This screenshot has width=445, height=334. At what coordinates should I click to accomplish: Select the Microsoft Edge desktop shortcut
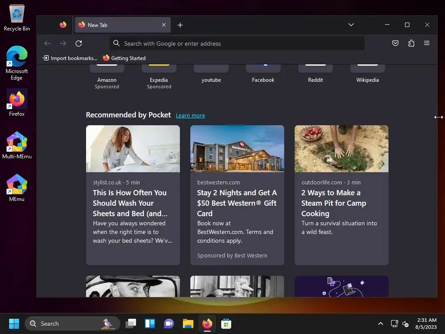(17, 63)
